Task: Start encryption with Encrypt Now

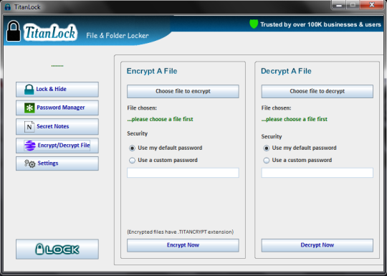Action: [x=183, y=245]
